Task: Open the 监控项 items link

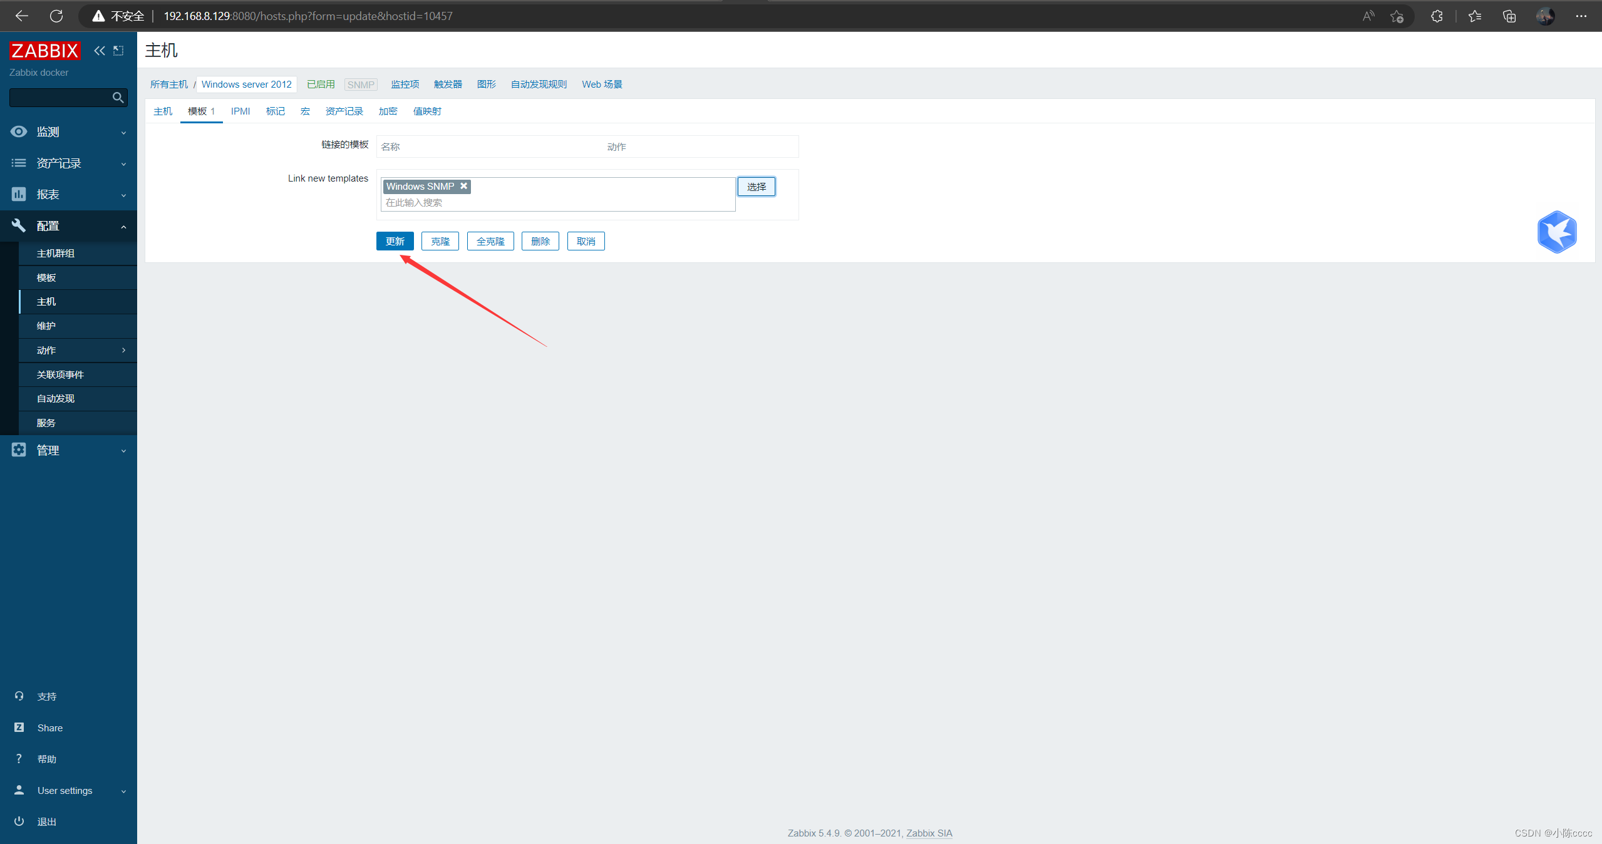Action: 405,84
